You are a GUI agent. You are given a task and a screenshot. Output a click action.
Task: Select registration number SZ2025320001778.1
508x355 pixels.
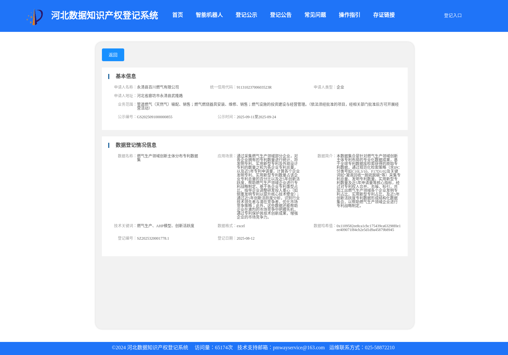153,238
